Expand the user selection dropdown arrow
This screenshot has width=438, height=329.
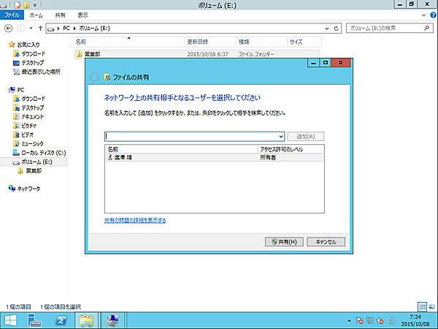[281, 137]
